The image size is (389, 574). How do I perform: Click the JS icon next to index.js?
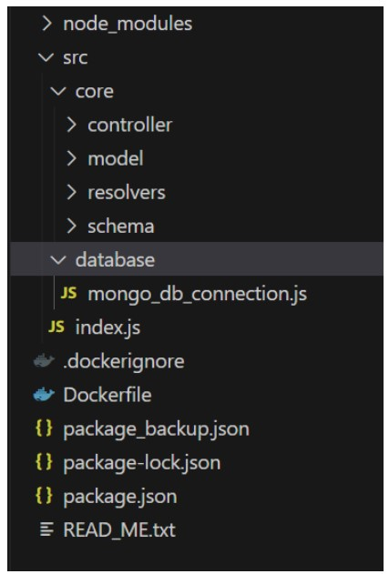(x=56, y=327)
